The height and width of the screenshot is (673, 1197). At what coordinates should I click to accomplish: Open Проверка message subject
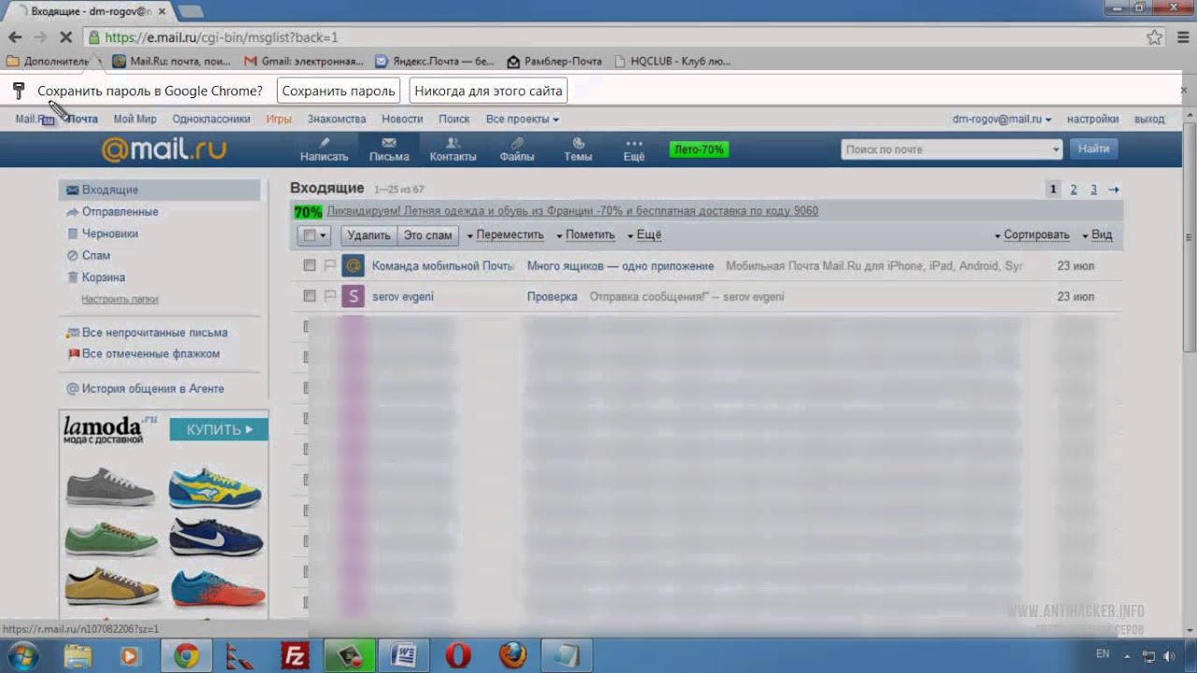[552, 296]
